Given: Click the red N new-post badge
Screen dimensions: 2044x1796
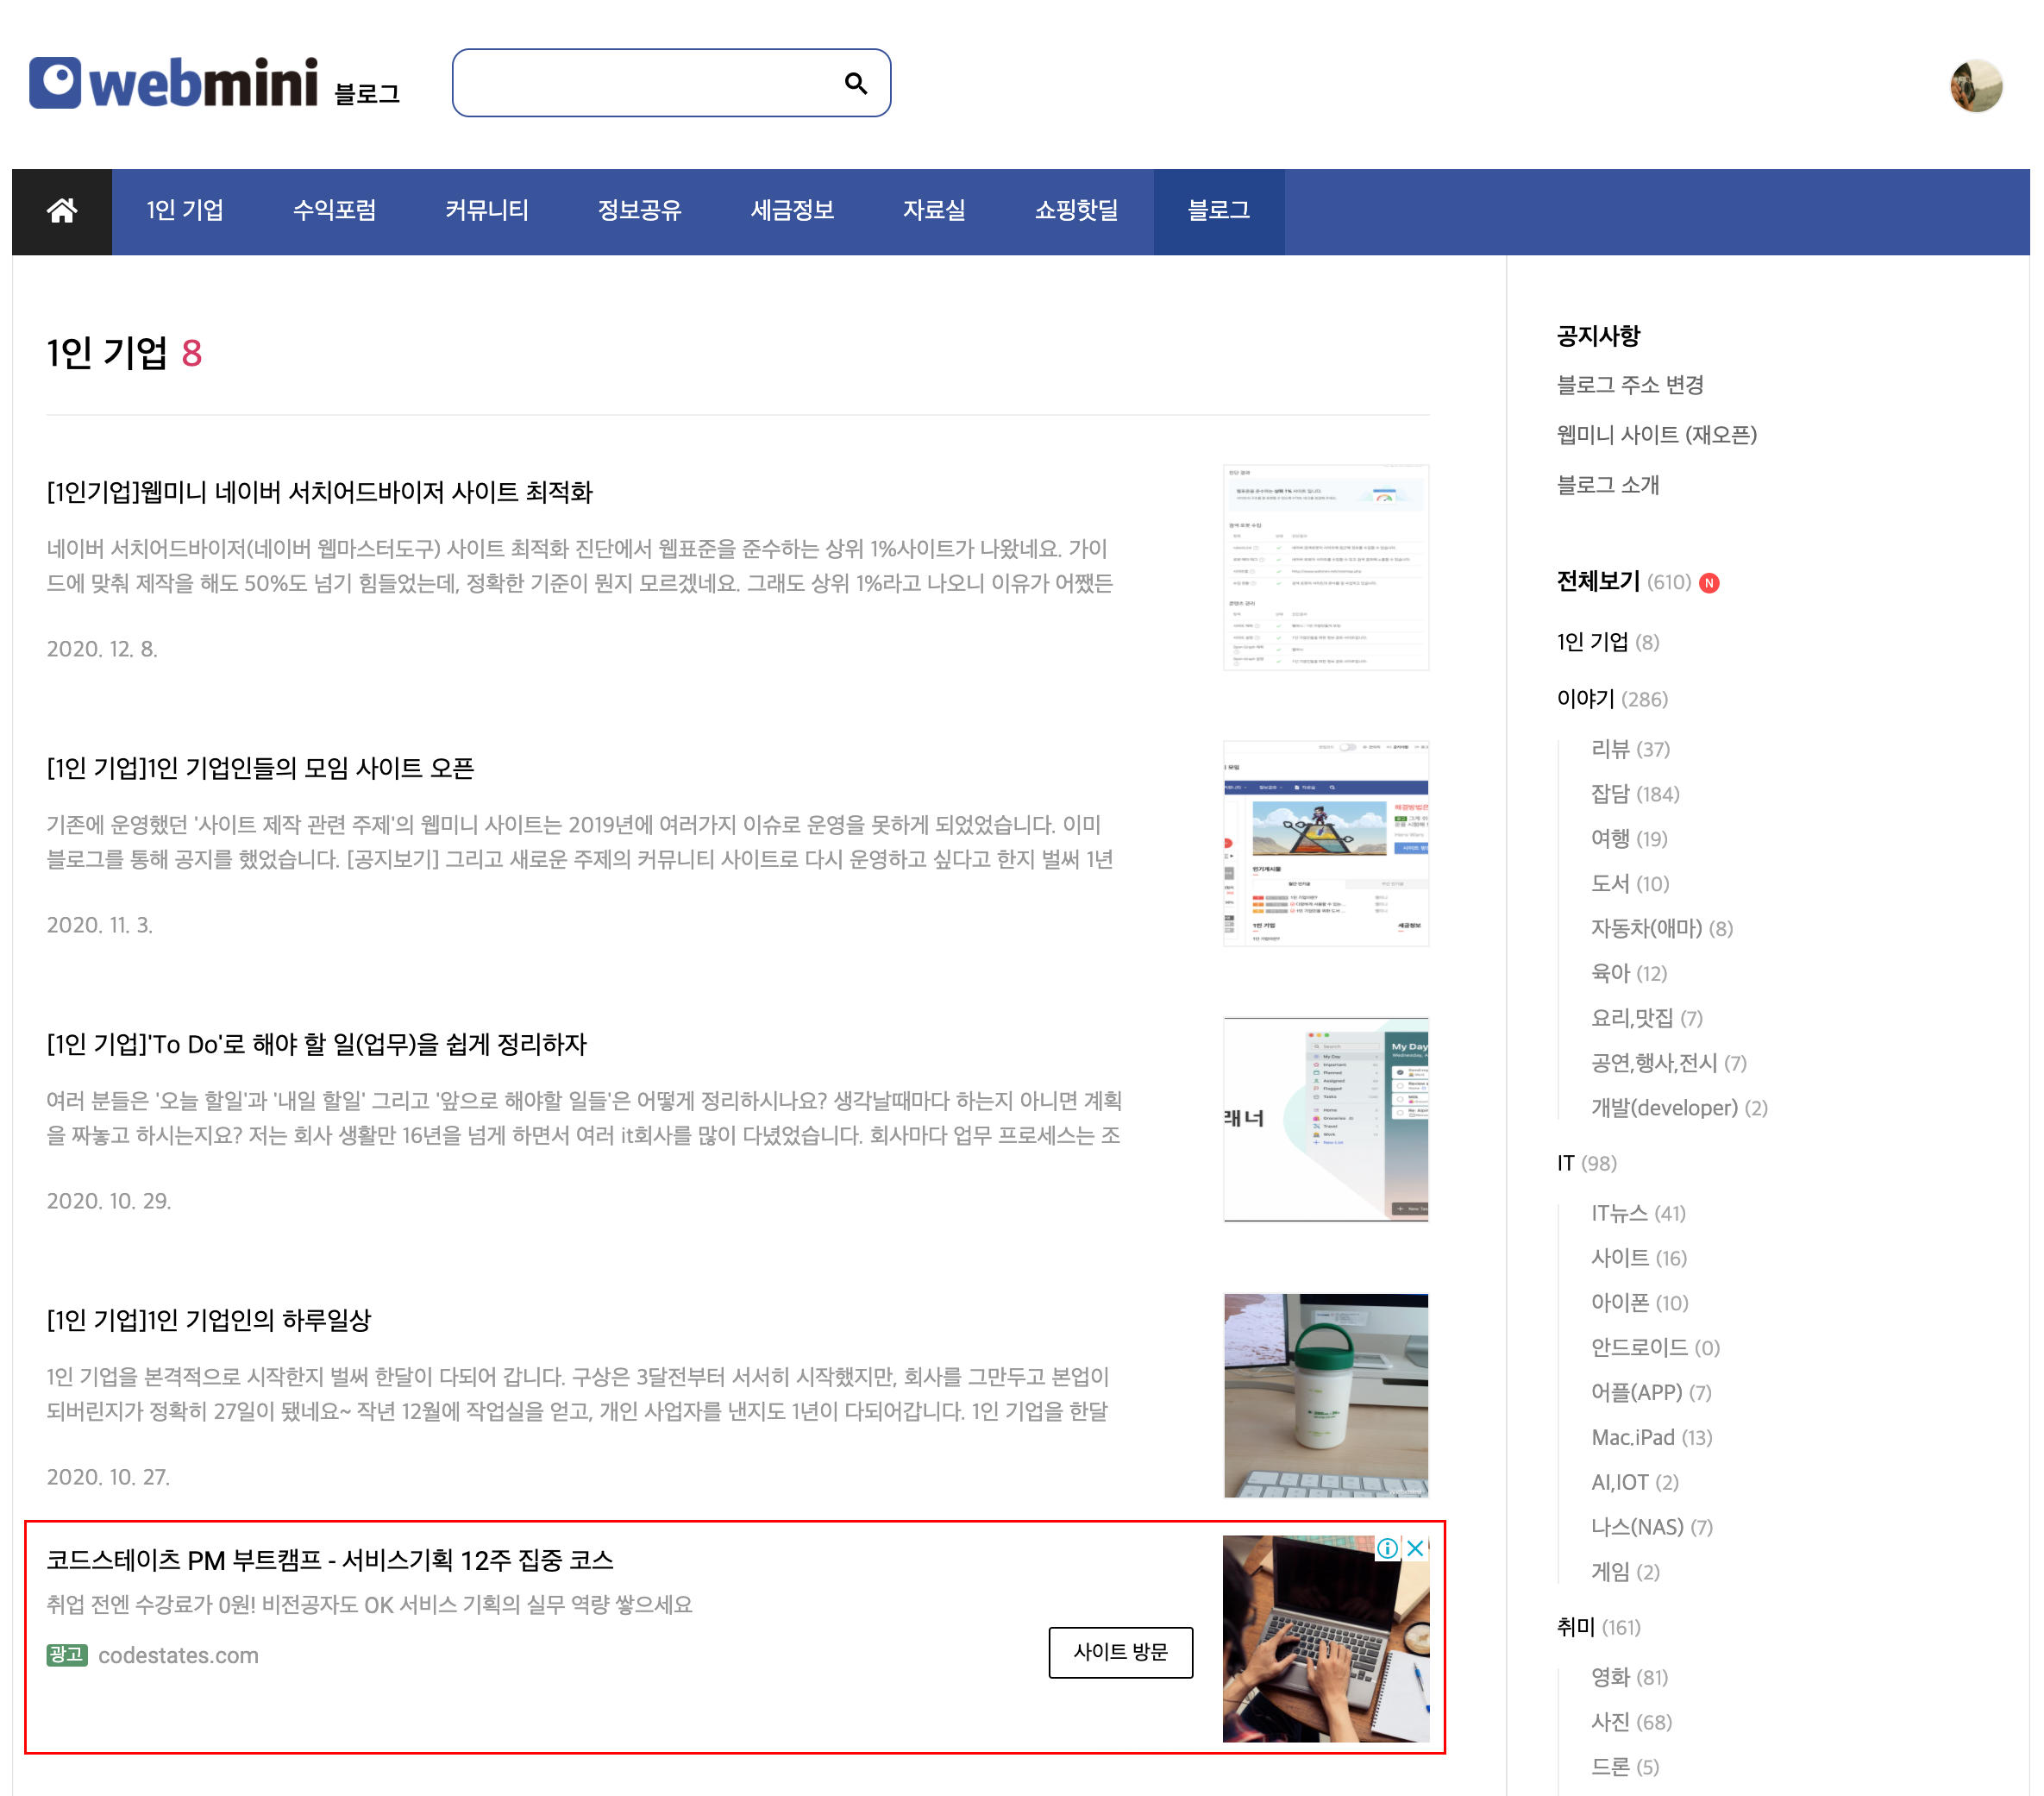Looking at the screenshot, I should 1709,583.
